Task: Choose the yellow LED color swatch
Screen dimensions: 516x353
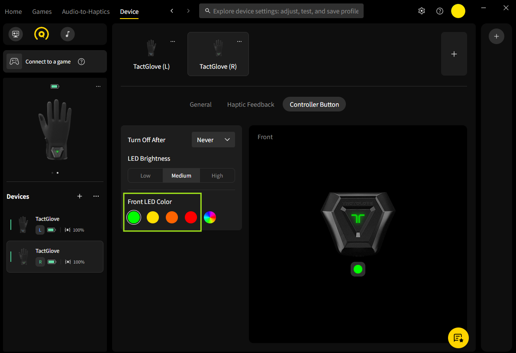Action: 153,217
